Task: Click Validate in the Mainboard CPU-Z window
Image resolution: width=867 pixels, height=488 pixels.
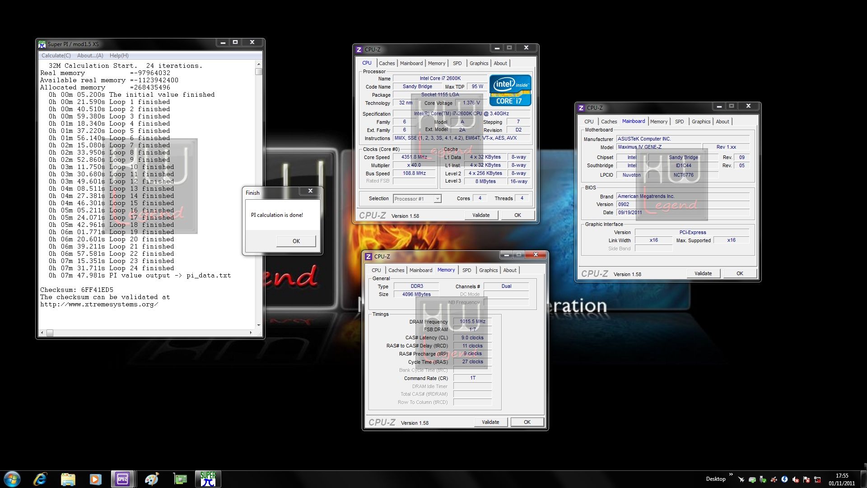Action: tap(703, 273)
